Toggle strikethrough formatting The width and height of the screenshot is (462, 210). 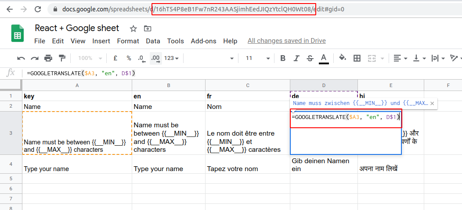pos(310,58)
